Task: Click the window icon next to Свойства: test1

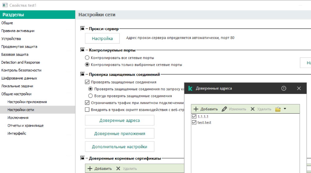Action: coord(5,5)
